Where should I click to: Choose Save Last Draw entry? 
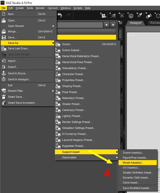[x=28, y=48]
